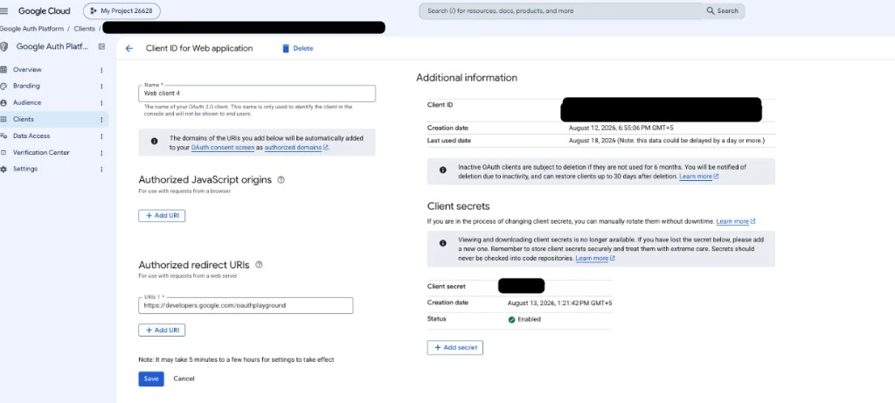
Task: Open three-dot menu next to Branding
Action: point(101,87)
